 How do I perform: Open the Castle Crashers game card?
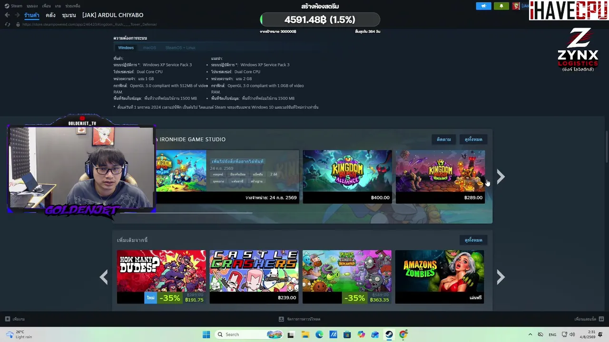254,277
